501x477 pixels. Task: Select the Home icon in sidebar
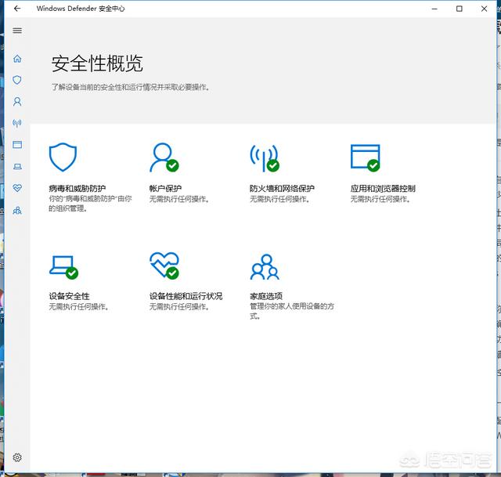[x=17, y=59]
